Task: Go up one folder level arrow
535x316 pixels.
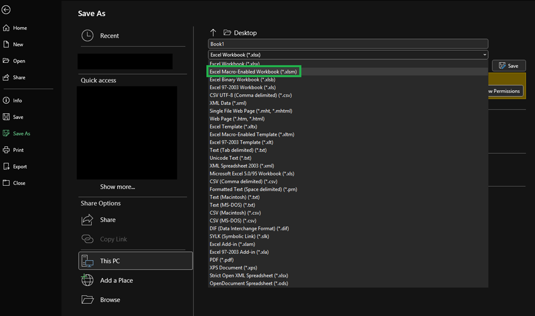Action: (213, 33)
